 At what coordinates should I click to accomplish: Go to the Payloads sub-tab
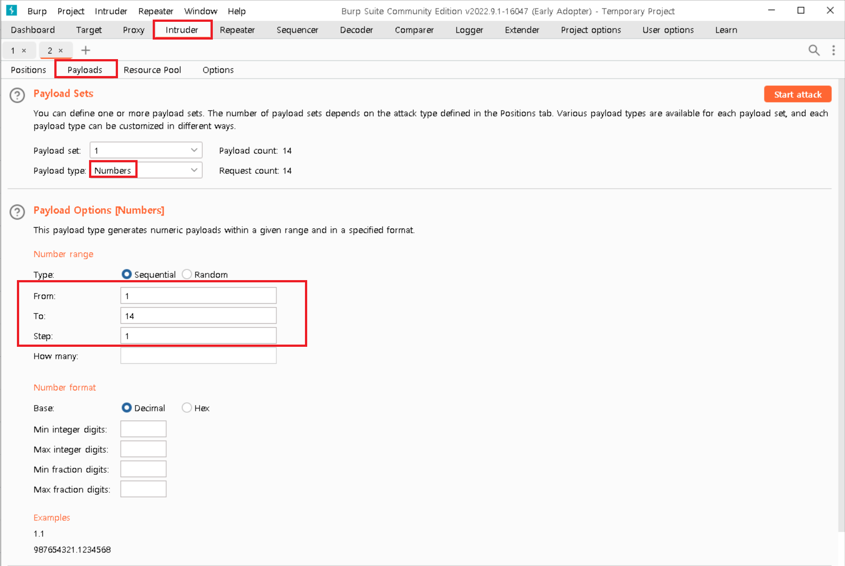[x=85, y=70]
